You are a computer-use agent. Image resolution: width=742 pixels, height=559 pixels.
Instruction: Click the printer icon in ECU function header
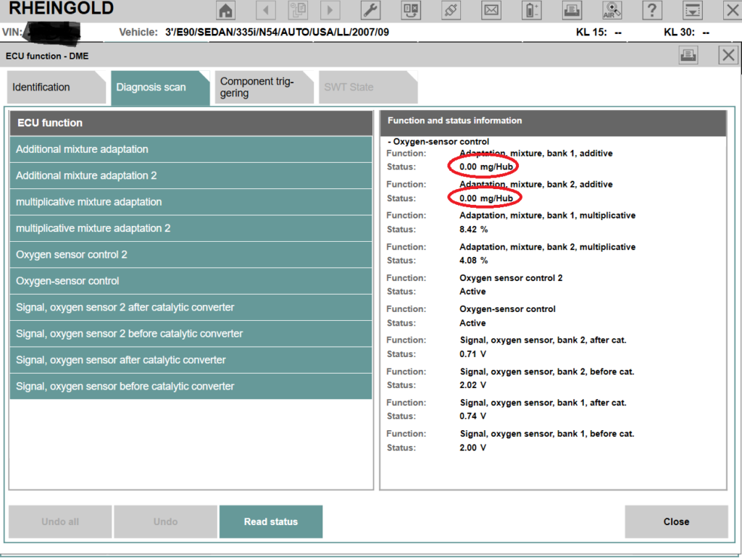coord(688,55)
